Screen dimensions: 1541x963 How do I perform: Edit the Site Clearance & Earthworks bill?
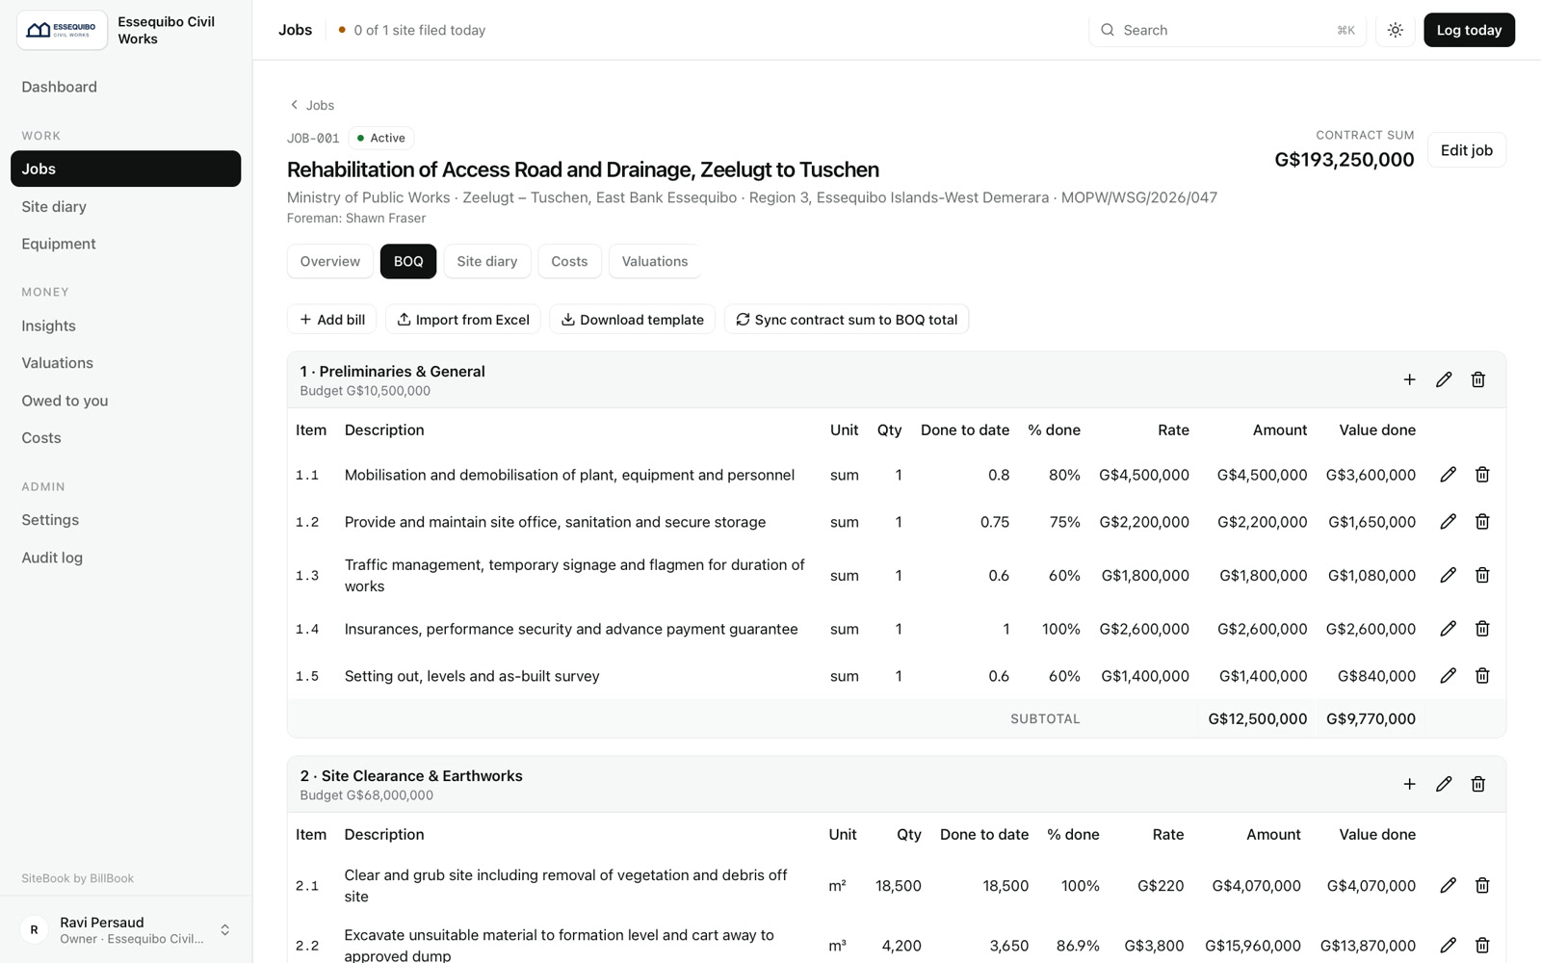coord(1444,784)
